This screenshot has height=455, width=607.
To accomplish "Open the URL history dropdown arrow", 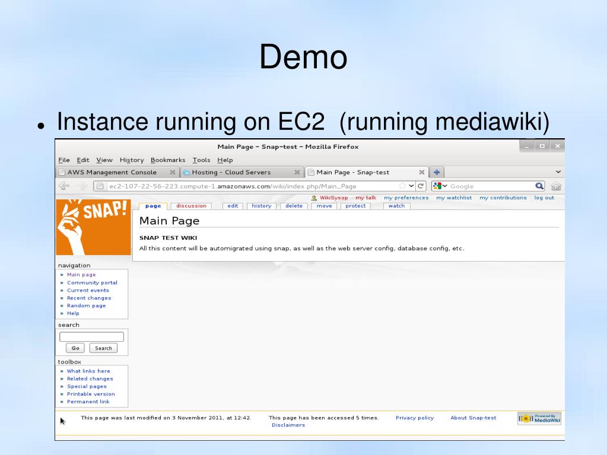I will [411, 186].
